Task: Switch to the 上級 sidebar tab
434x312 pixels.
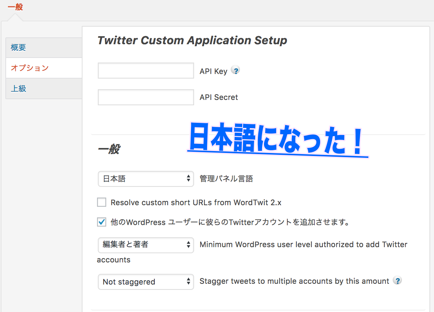Action: point(44,88)
